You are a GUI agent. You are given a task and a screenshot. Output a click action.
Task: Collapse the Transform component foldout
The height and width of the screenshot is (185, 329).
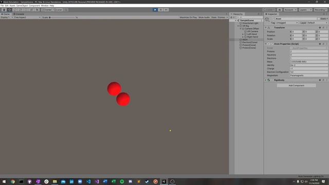click(x=266, y=27)
